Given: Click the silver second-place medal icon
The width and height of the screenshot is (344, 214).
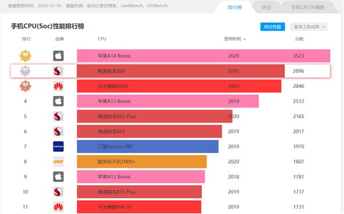Looking at the screenshot, I should point(25,71).
